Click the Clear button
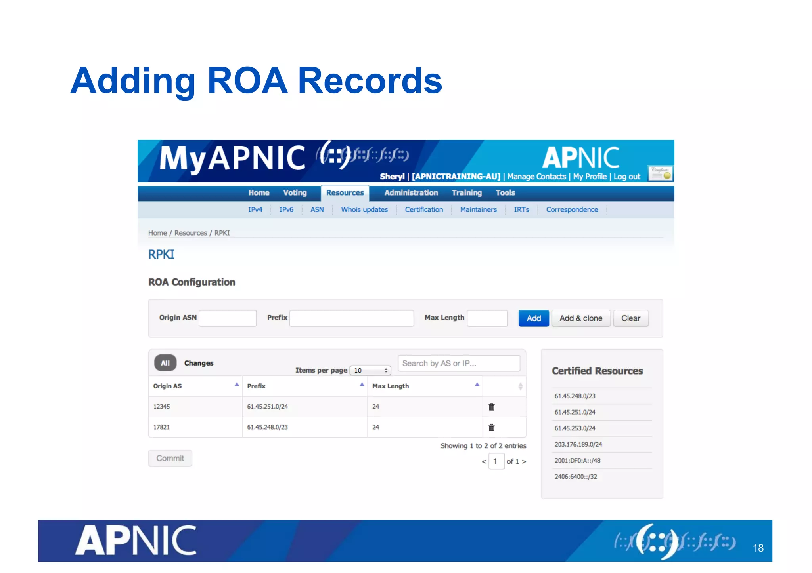 (x=630, y=318)
